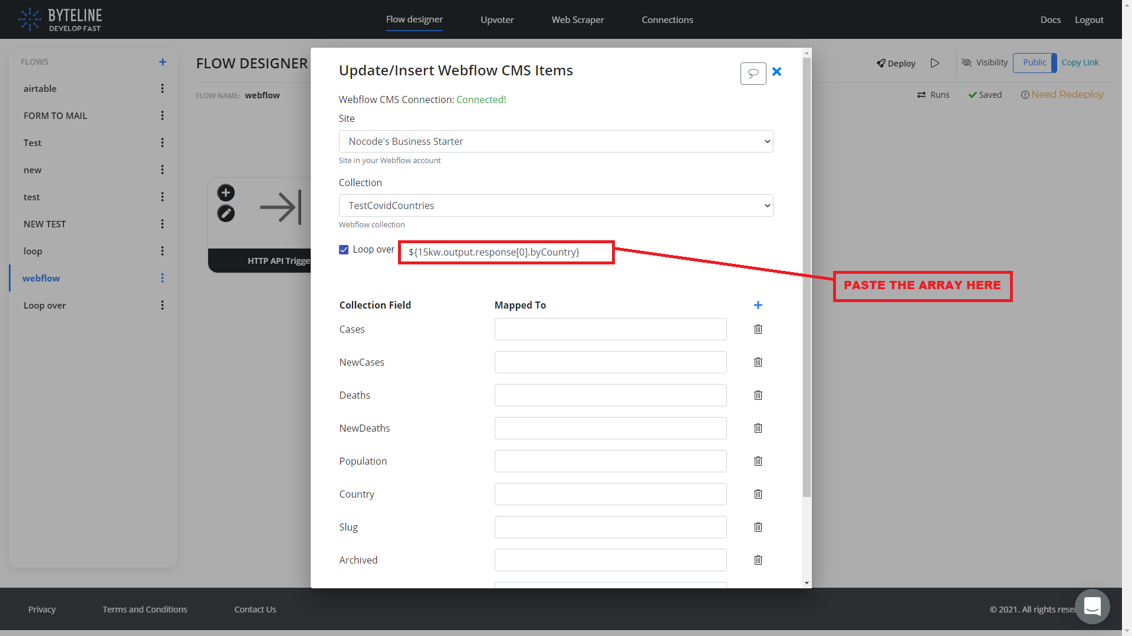Image resolution: width=1132 pixels, height=636 pixels.
Task: Click the Slug mapped-to field
Action: (610, 527)
